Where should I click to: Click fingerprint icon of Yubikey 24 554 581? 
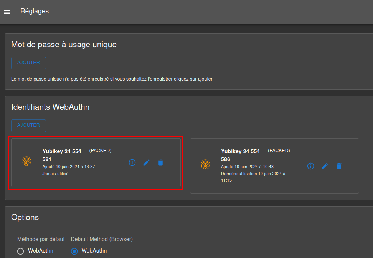[x=27, y=162]
